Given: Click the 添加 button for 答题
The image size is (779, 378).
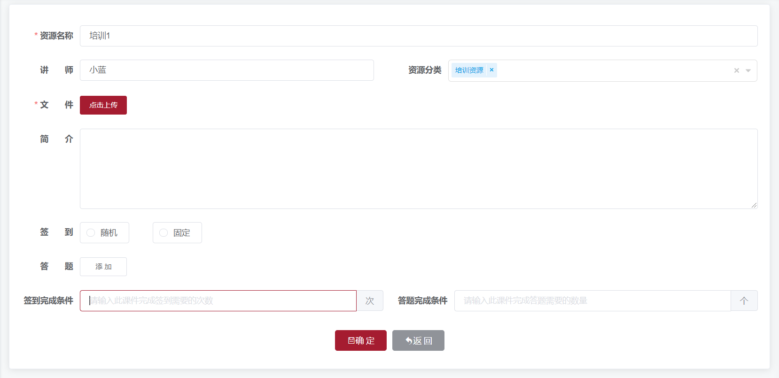Looking at the screenshot, I should [x=103, y=267].
